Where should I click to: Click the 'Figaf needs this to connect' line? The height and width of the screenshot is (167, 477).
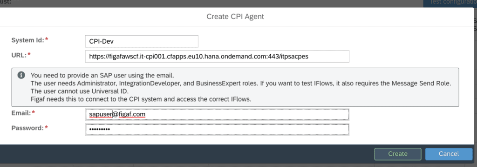point(141,99)
